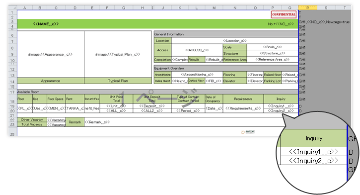Select row 3 header
Viewport: 360px width, 195px height.
click(12, 22)
